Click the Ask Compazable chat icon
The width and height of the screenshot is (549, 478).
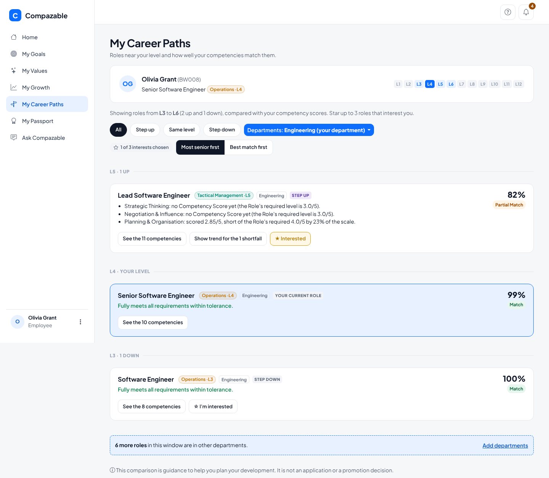click(x=14, y=137)
